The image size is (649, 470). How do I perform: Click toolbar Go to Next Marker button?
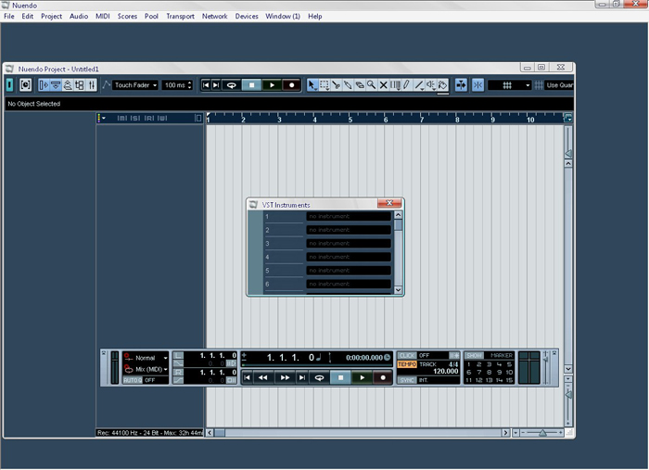tap(216, 85)
